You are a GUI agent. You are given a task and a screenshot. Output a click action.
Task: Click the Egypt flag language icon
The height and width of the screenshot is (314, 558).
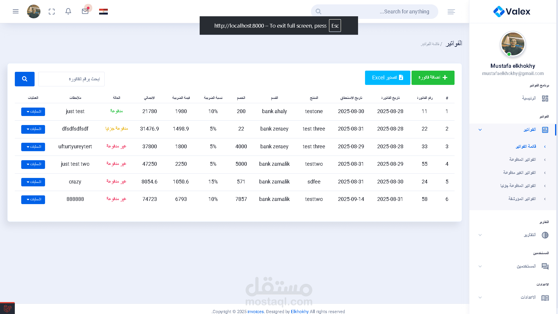[x=103, y=12]
